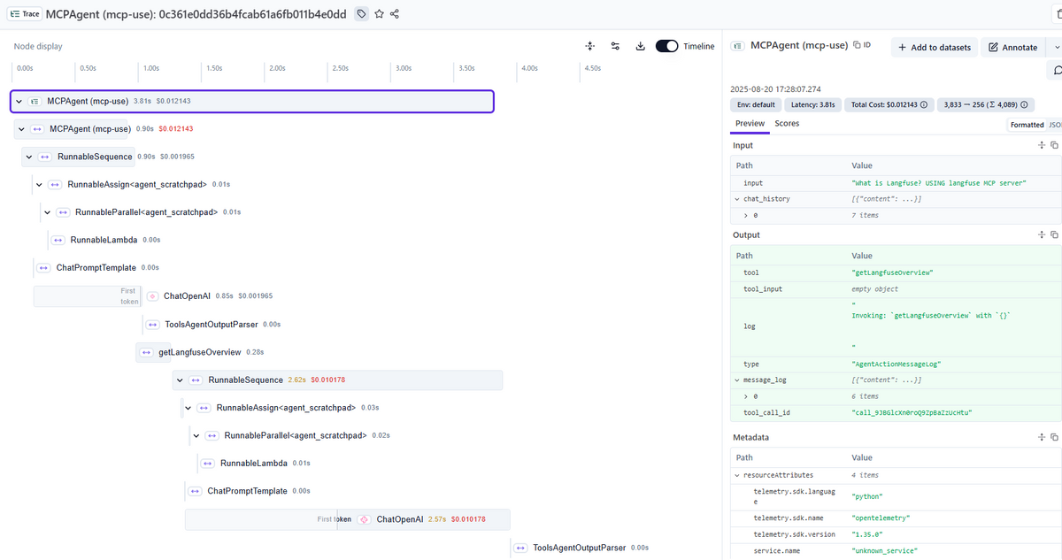Screen dimensions: 1062x560
Task: Click the collapse-all icon above the timeline
Action: (x=590, y=46)
